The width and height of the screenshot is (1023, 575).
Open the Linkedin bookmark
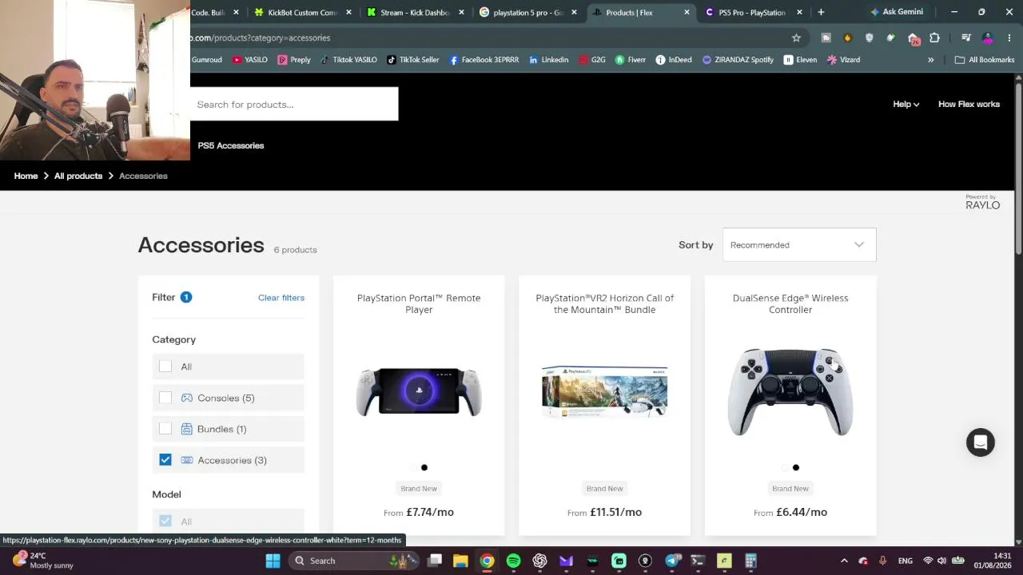coord(548,60)
